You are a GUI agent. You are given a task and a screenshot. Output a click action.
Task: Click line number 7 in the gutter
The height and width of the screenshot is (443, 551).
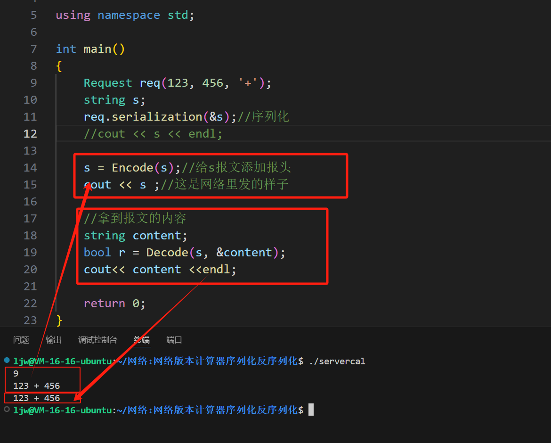coord(33,49)
